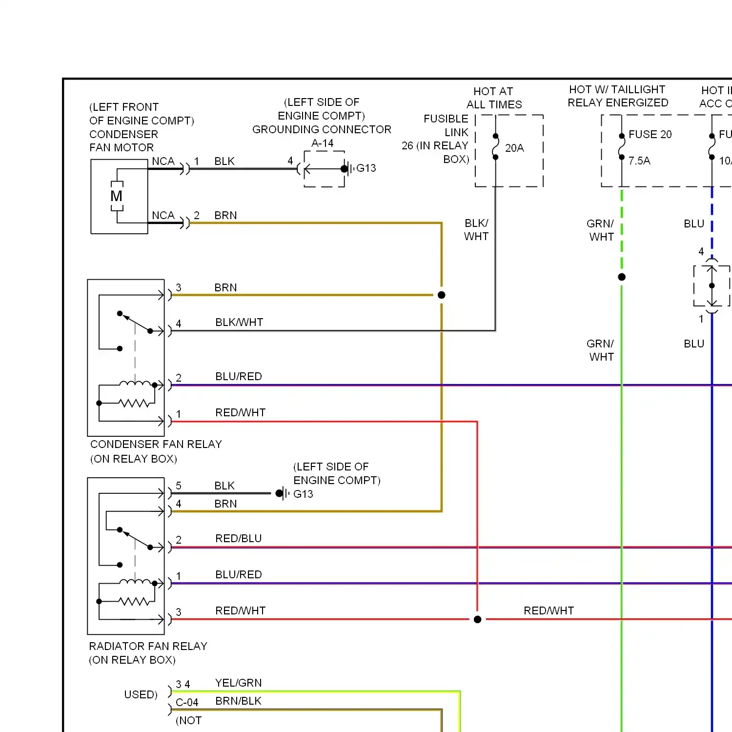Screen dimensions: 732x732
Task: Click the '20A' fusible link rating
Action: [514, 148]
